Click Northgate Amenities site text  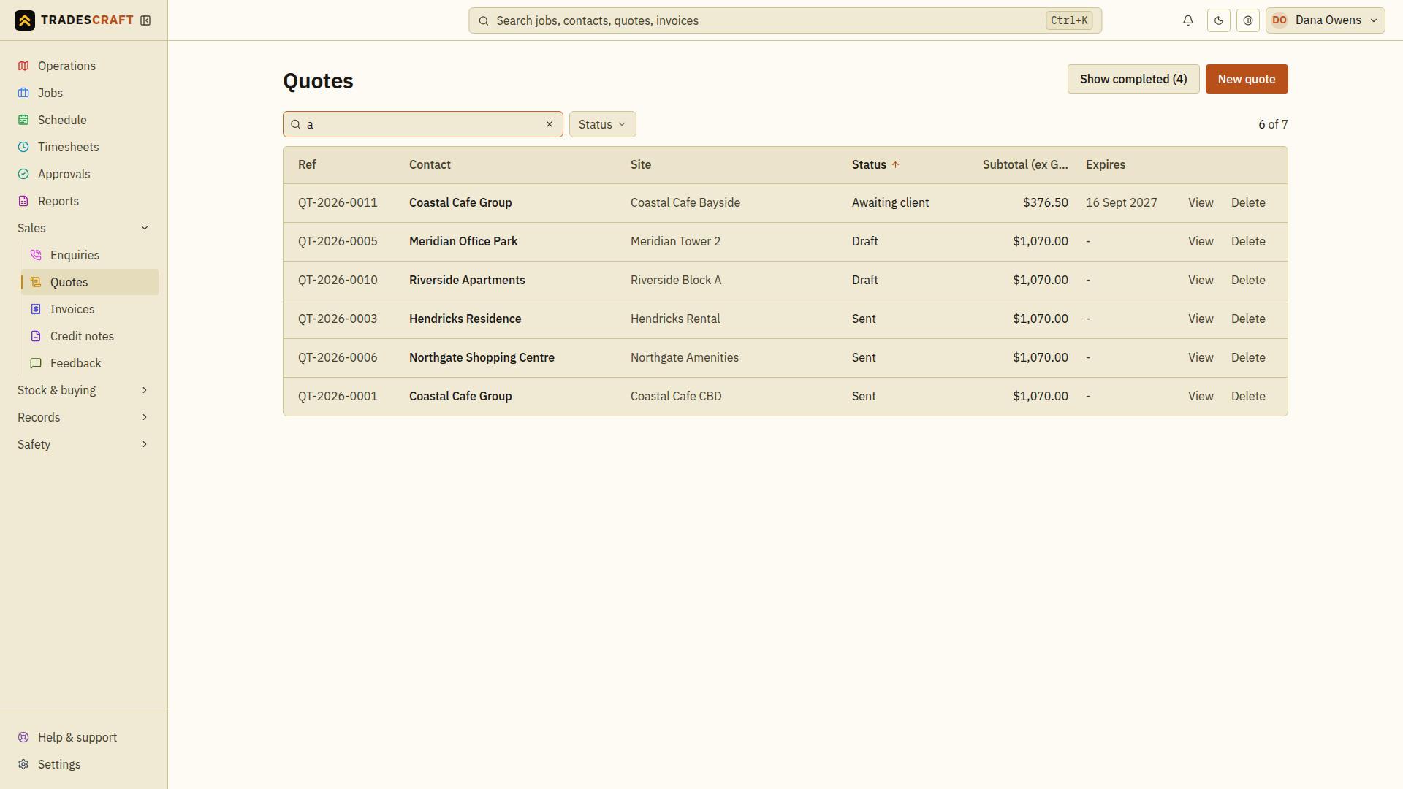tap(685, 357)
